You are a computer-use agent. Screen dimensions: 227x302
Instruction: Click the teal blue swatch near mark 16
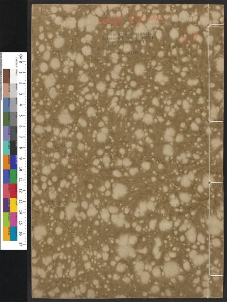pos(14,234)
